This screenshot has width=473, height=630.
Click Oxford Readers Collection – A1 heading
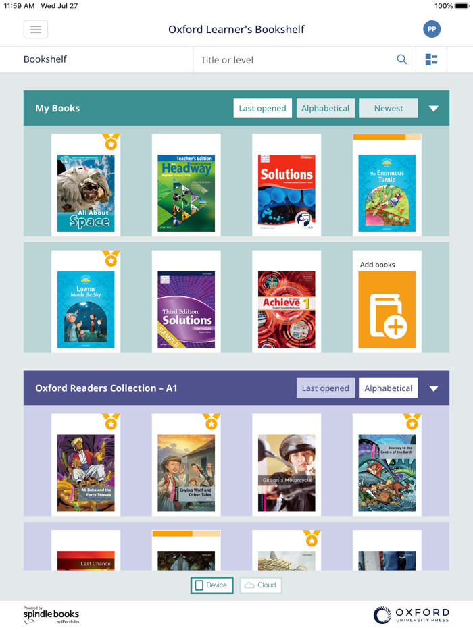coord(106,388)
